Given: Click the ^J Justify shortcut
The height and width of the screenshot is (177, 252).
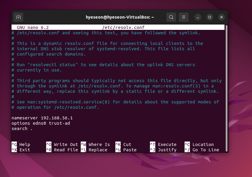Looking at the screenshot, I should 163,150.
